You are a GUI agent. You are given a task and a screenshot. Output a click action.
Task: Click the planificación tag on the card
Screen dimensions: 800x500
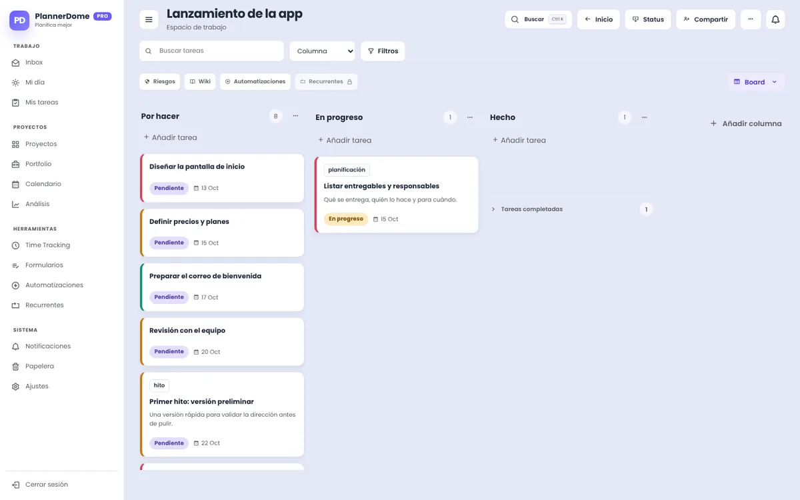[347, 170]
